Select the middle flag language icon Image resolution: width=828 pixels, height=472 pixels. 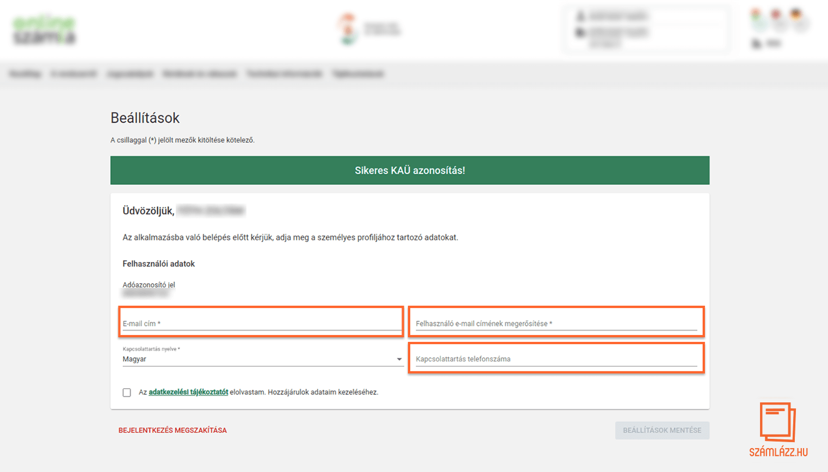776,15
